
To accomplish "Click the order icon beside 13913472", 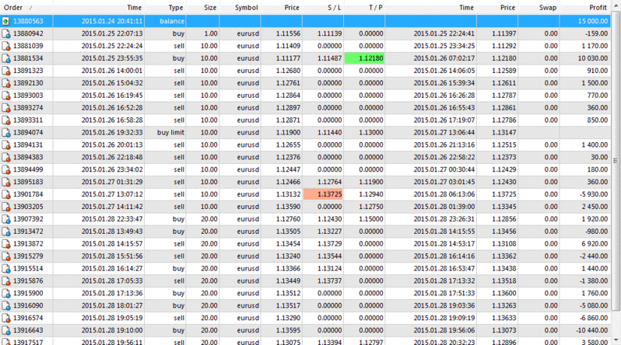I will pyautogui.click(x=6, y=232).
